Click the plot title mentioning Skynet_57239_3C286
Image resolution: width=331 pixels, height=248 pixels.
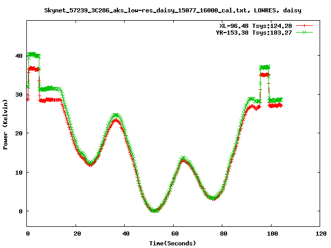coord(173,10)
